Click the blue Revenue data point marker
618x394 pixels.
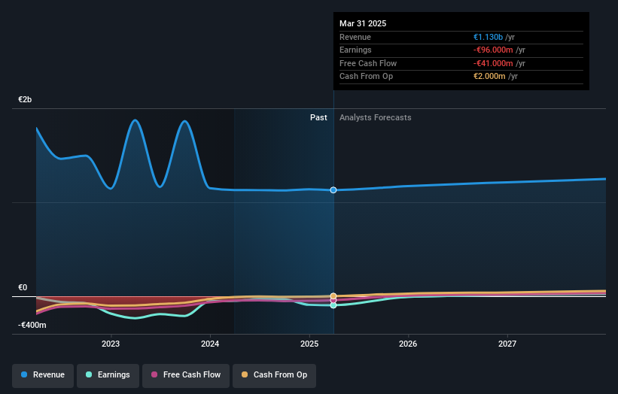coord(333,190)
